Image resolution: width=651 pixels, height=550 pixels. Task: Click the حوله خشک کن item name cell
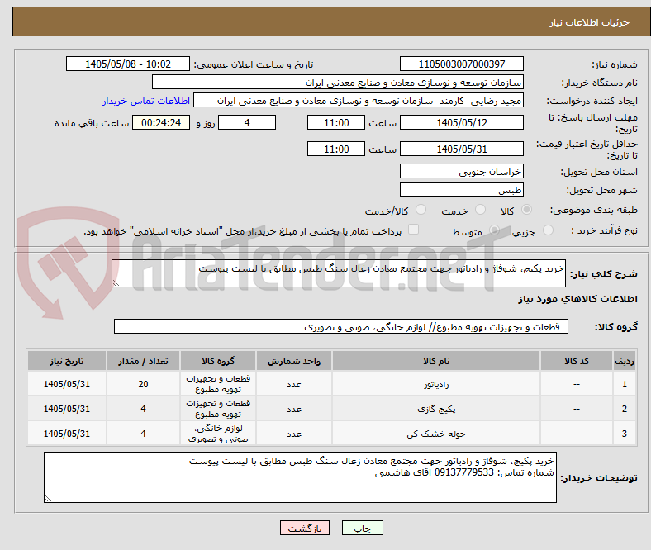coord(436,434)
